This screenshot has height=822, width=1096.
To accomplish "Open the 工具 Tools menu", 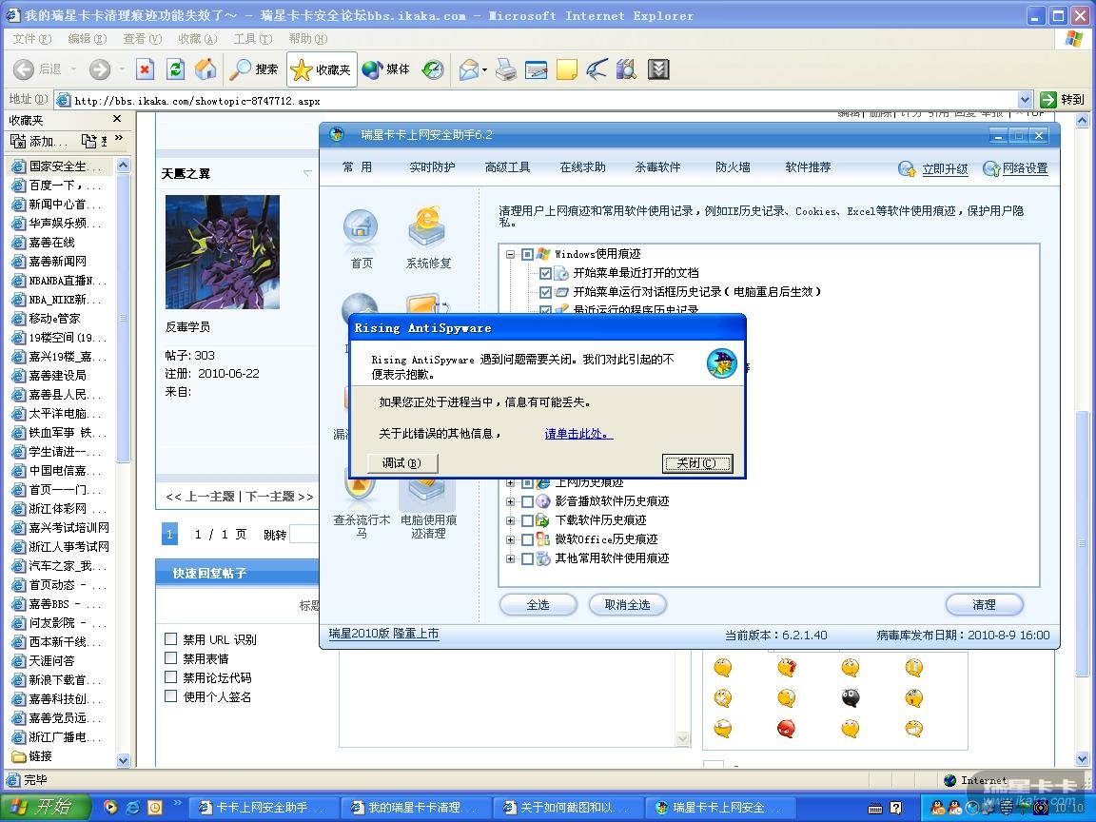I will tap(253, 39).
